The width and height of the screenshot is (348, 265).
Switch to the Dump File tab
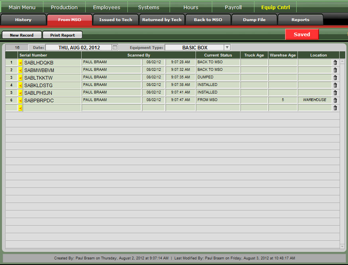[254, 20]
